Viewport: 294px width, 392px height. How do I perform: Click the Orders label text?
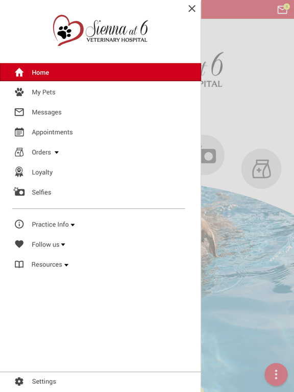(41, 152)
